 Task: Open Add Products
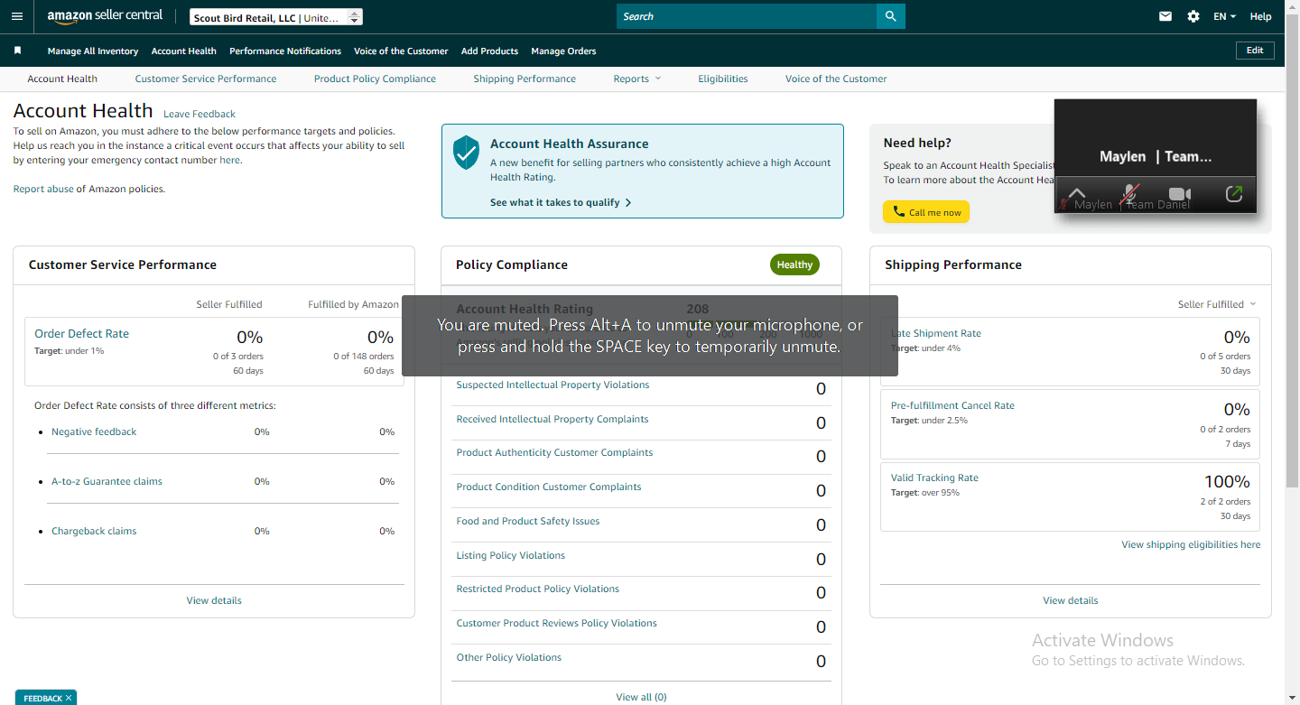coord(489,51)
